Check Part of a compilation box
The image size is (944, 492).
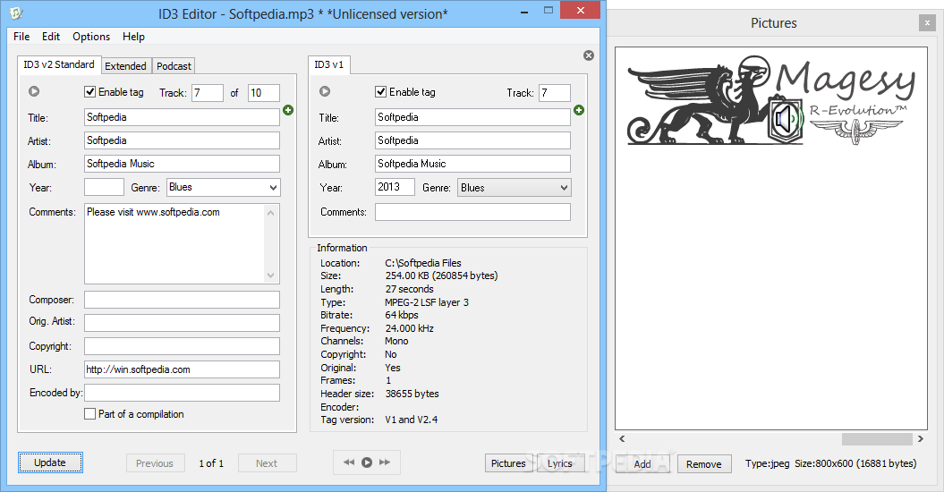(89, 413)
